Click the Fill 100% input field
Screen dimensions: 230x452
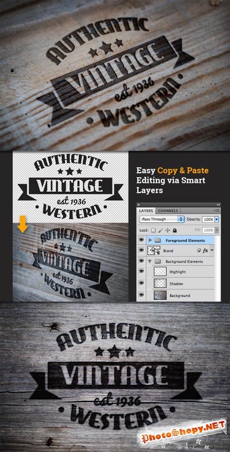tap(208, 230)
